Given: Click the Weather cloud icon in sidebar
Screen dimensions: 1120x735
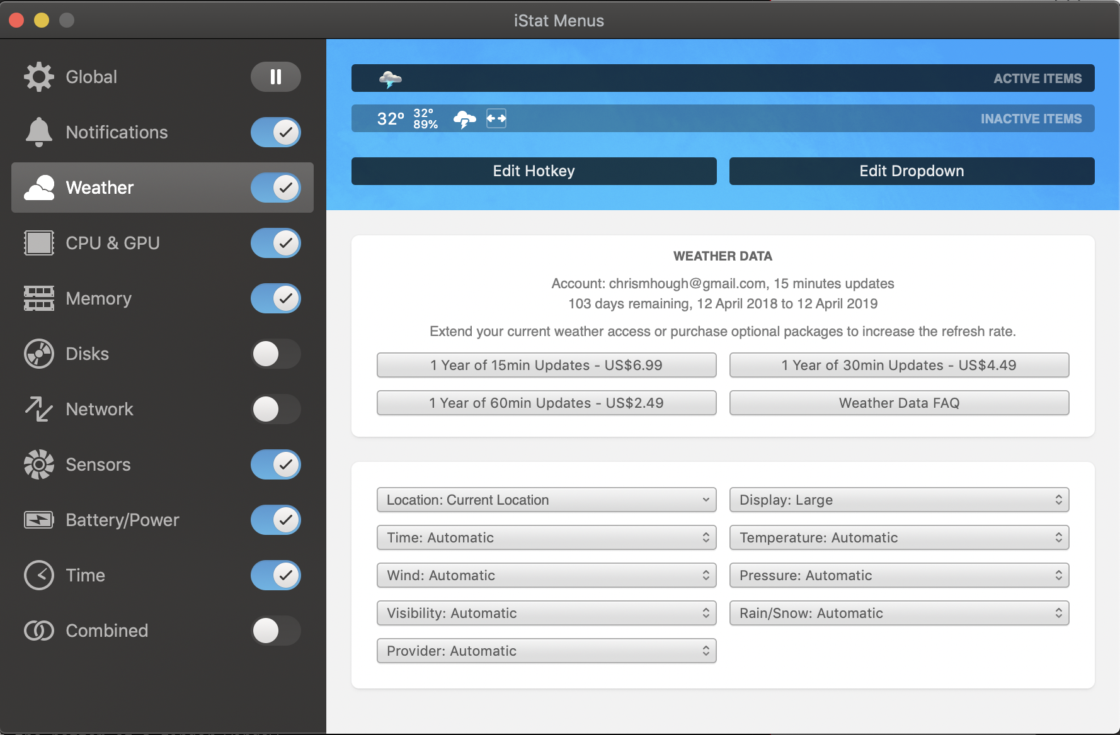Looking at the screenshot, I should (39, 188).
